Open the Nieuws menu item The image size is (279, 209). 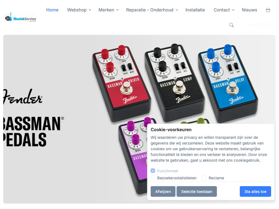250,10
